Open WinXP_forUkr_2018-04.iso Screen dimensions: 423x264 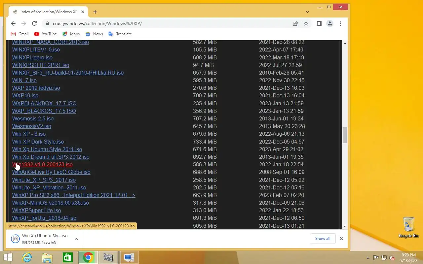click(x=44, y=218)
